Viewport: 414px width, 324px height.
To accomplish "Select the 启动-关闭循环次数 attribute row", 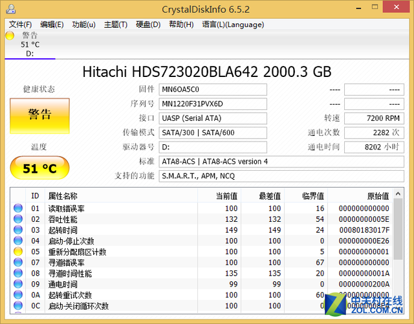I will tap(202, 305).
